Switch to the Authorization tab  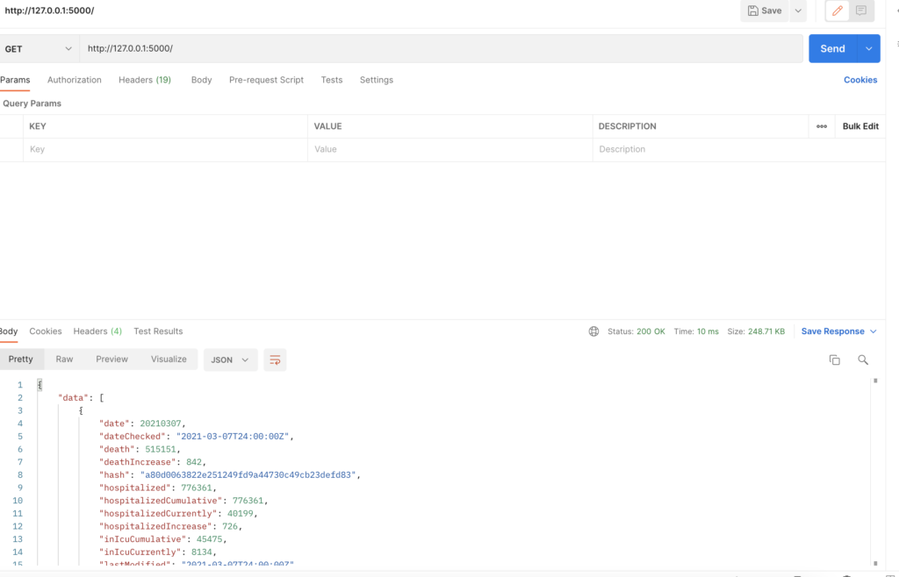click(75, 80)
